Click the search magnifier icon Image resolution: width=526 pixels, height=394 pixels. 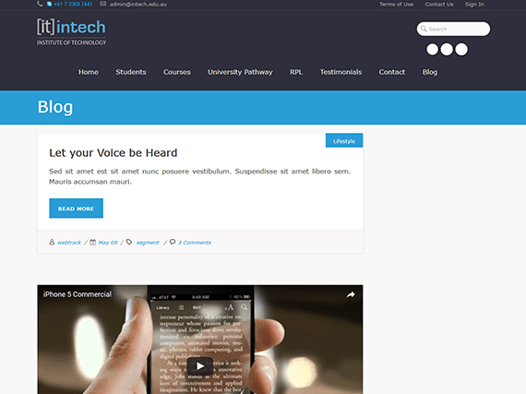[424, 29]
